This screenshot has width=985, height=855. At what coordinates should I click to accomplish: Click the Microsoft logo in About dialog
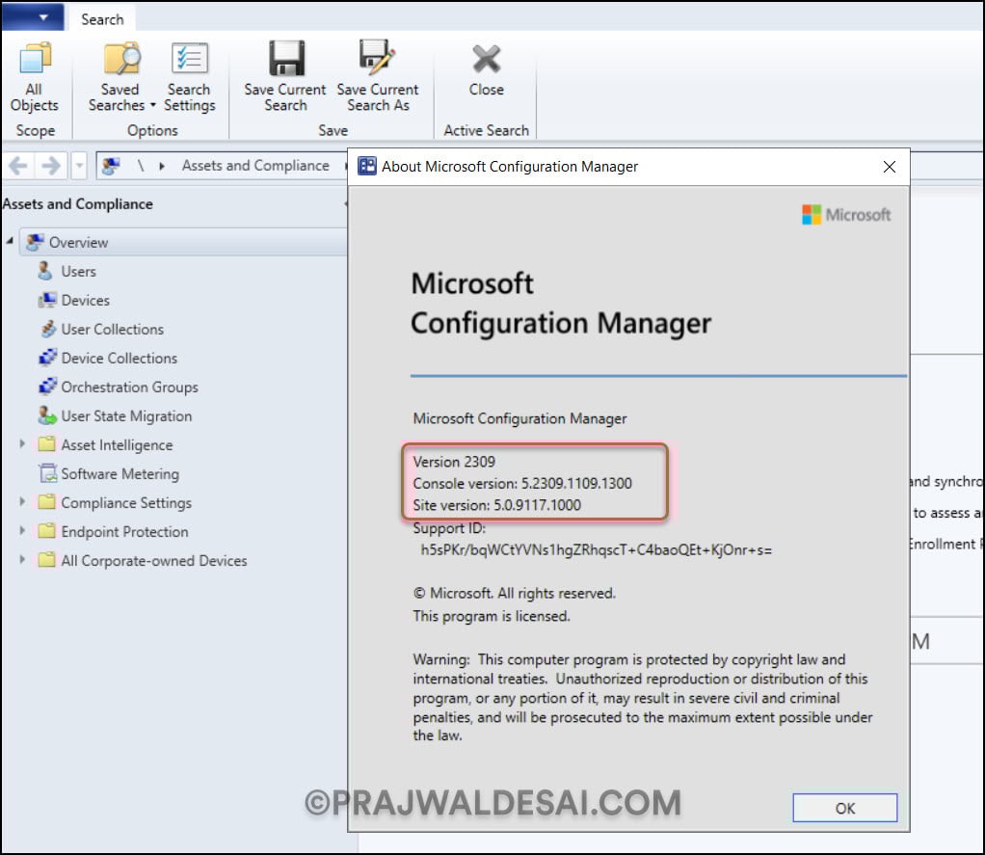tap(846, 215)
